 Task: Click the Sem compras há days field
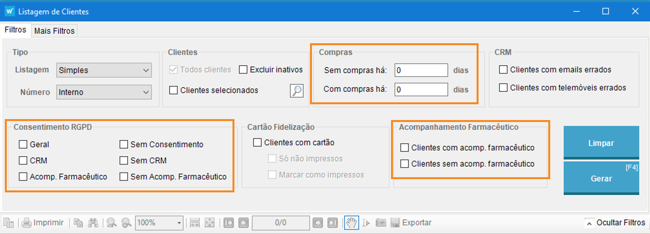pyautogui.click(x=421, y=70)
